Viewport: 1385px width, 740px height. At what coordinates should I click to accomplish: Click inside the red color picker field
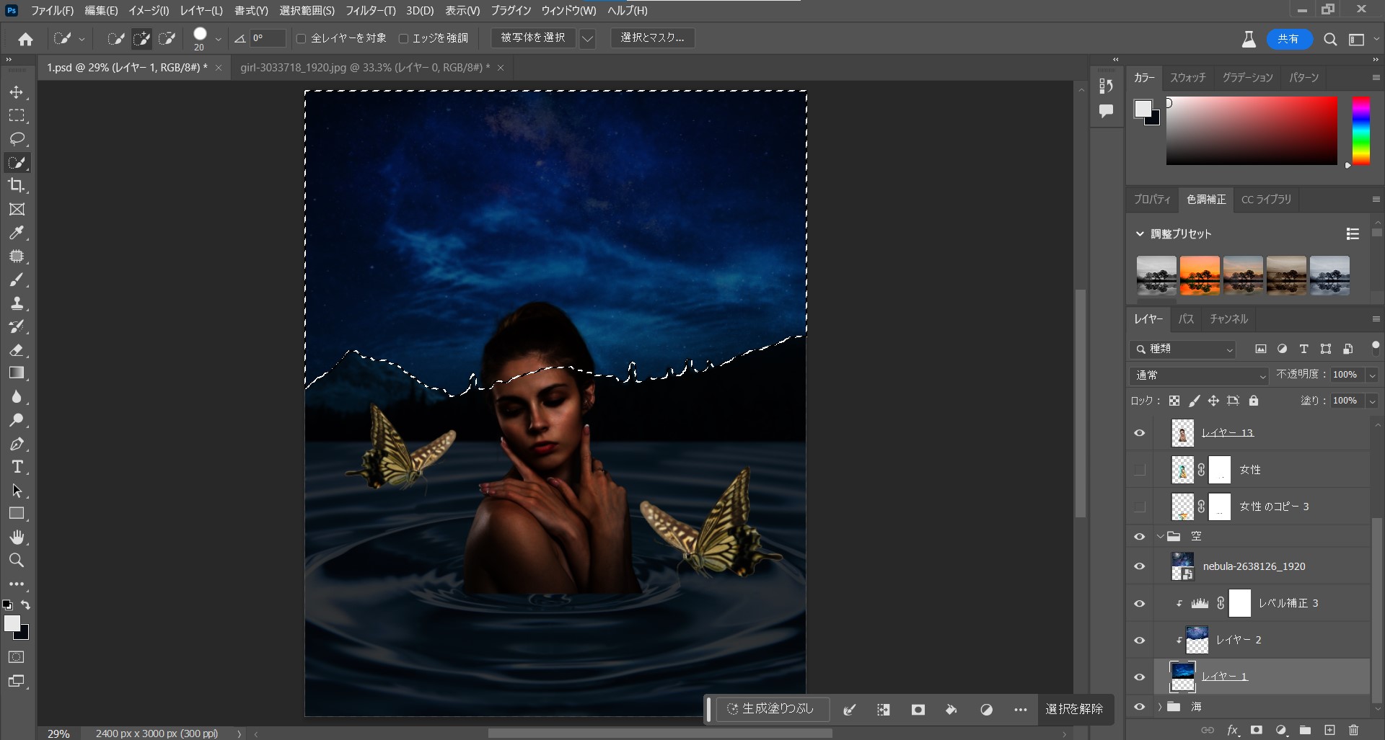1252,131
